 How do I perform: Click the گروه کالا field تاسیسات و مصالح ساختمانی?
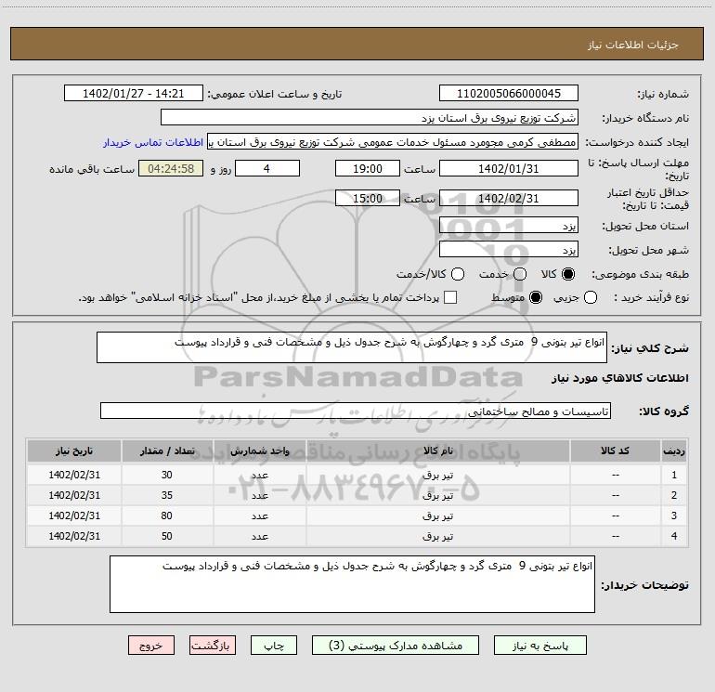pyautogui.click(x=356, y=411)
